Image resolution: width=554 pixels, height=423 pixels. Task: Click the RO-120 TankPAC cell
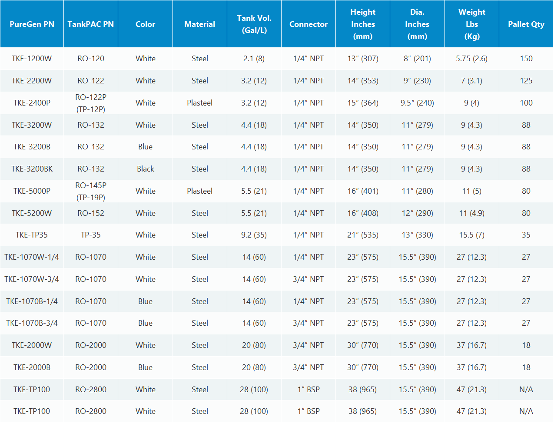click(91, 59)
